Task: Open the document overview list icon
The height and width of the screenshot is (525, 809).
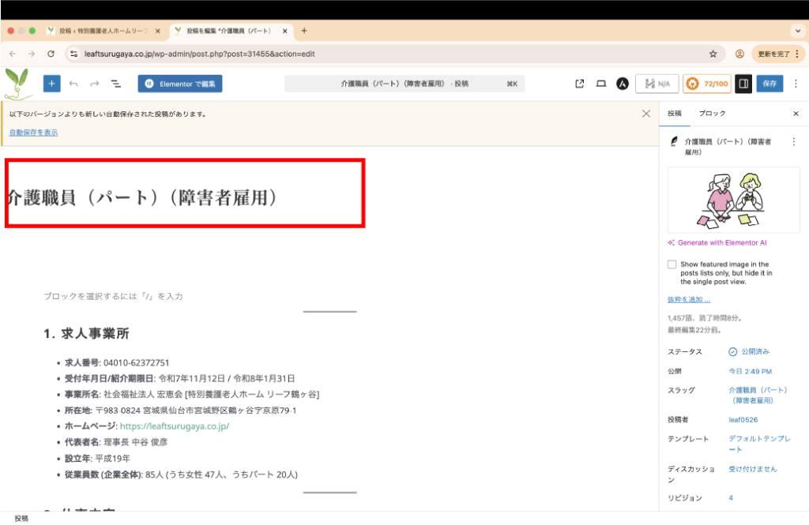Action: tap(115, 84)
